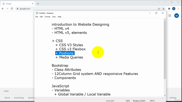Share this page icon in address bar

pos(159,9)
